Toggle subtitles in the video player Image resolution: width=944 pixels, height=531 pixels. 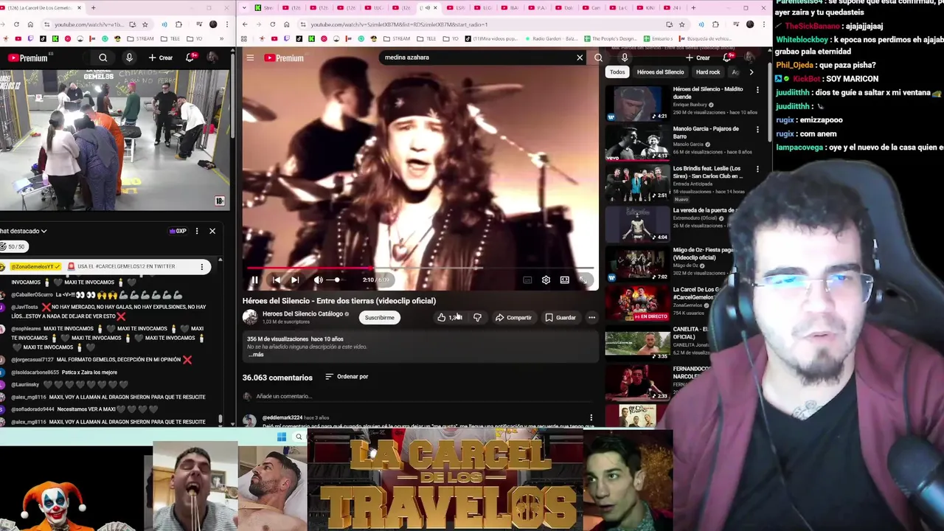coord(527,280)
